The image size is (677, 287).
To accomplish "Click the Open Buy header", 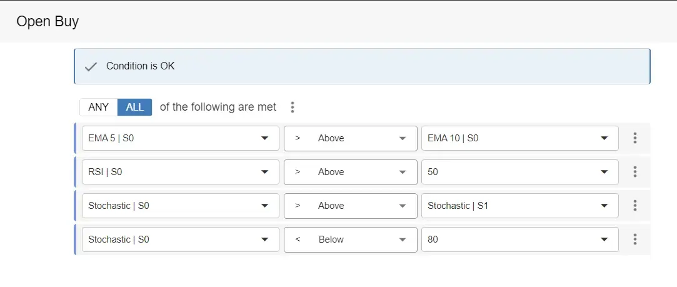I will pos(48,21).
